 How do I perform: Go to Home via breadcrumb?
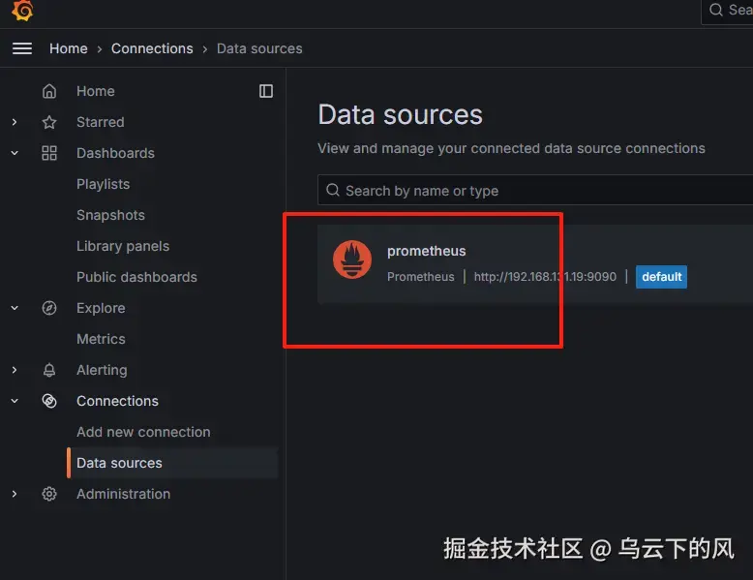[69, 48]
